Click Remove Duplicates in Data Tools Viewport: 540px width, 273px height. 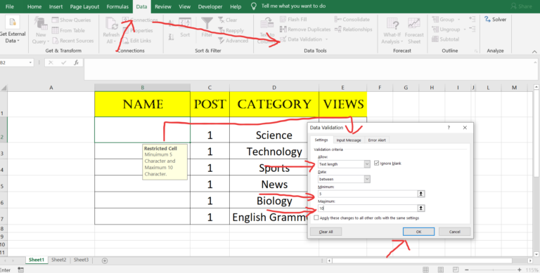(305, 29)
